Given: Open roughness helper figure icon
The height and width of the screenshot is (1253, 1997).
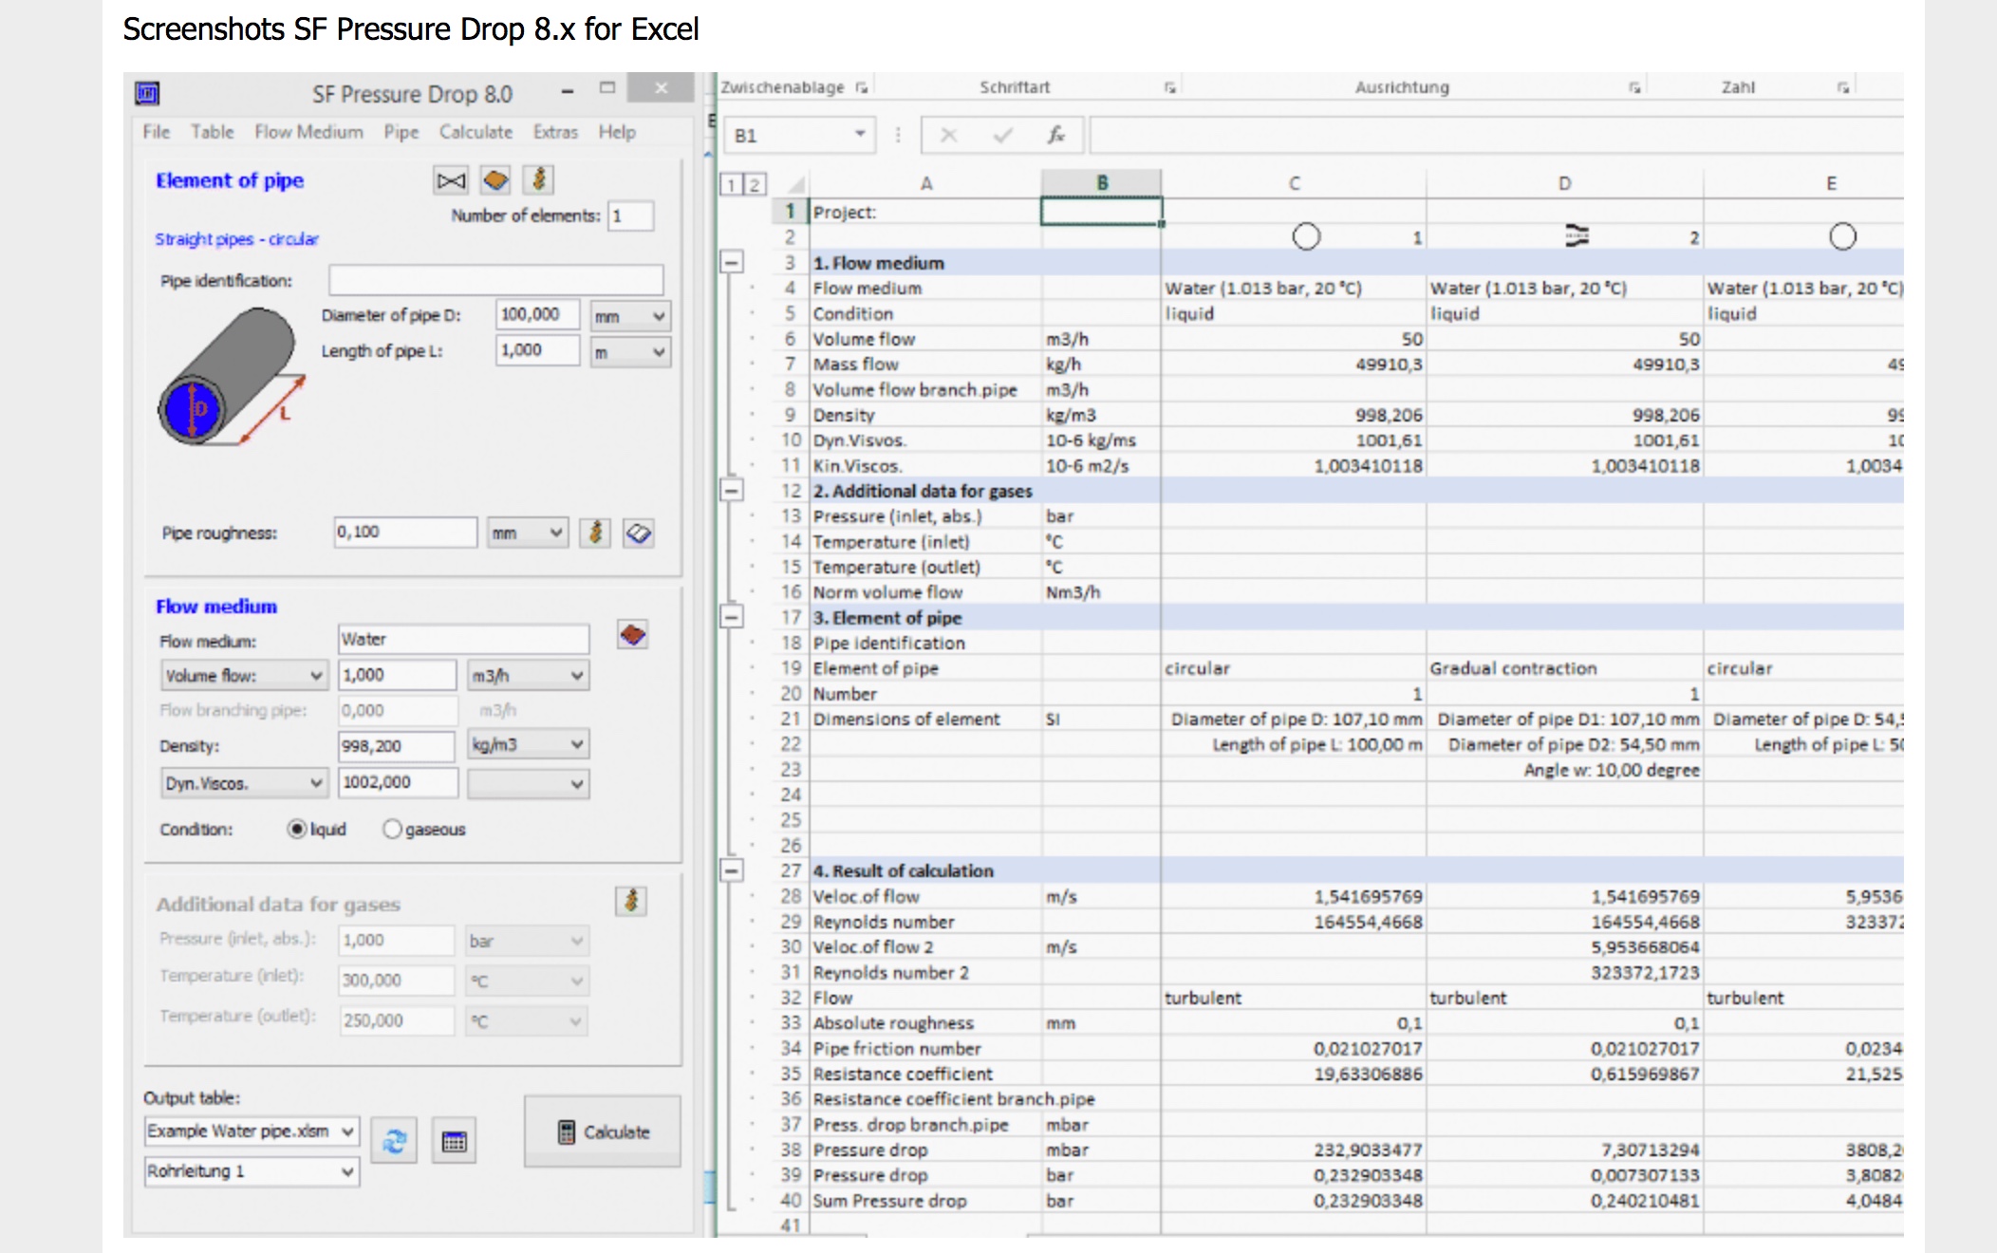Looking at the screenshot, I should [596, 533].
